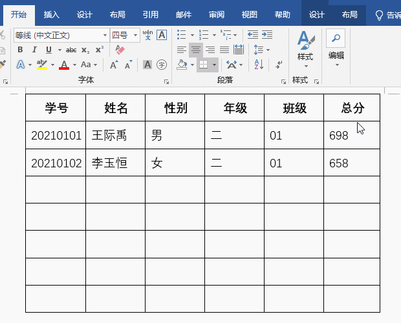Decrease font size with A down-arrow

128,65
